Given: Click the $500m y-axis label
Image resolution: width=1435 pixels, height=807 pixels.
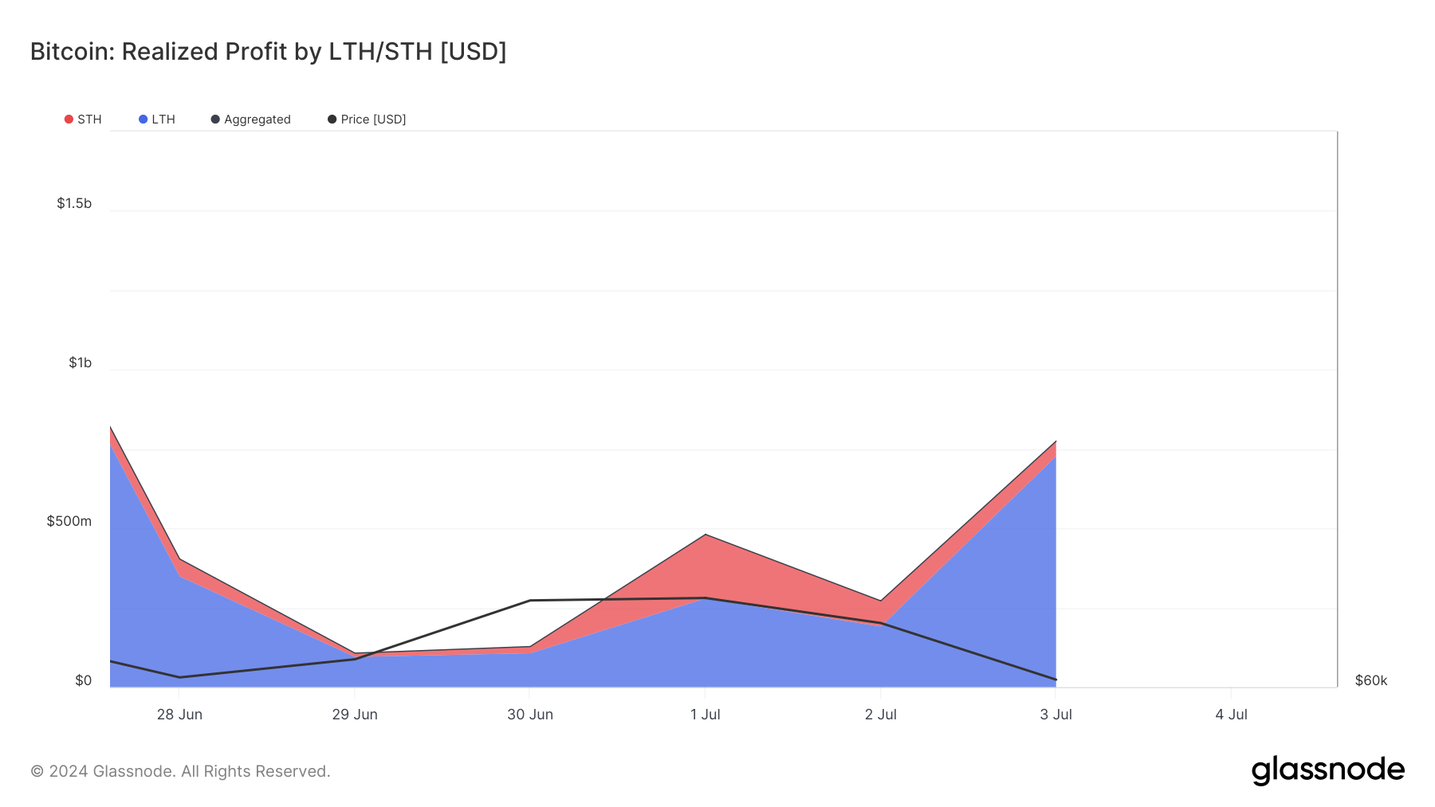Looking at the screenshot, I should pyautogui.click(x=69, y=521).
